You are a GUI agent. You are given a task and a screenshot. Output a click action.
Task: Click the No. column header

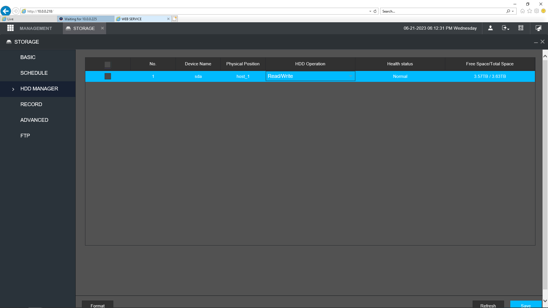pyautogui.click(x=153, y=64)
